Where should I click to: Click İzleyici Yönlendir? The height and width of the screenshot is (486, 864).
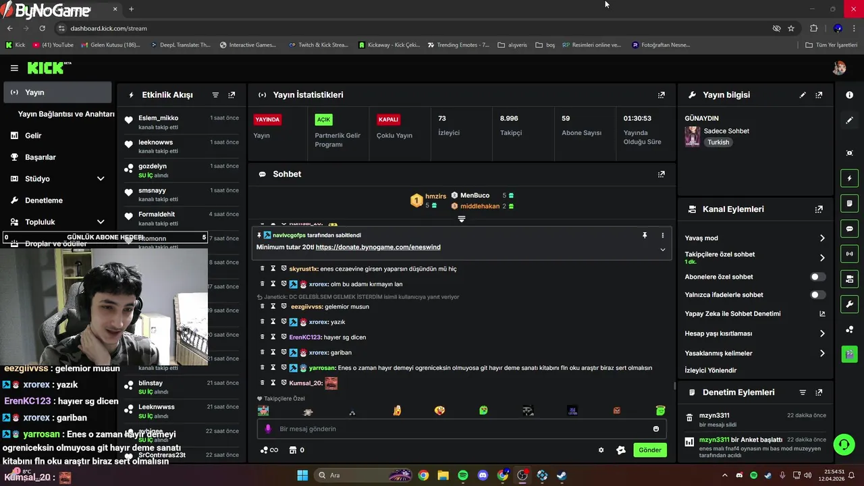coord(711,371)
